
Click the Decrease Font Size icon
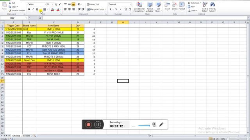point(60,4)
